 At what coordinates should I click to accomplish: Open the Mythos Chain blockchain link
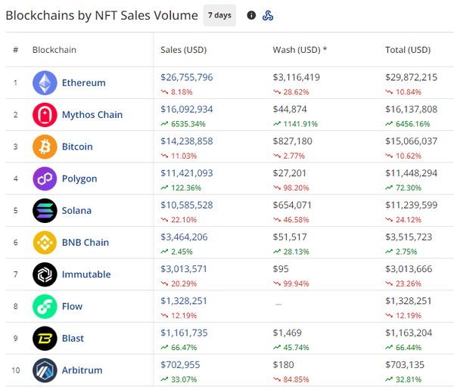(92, 115)
